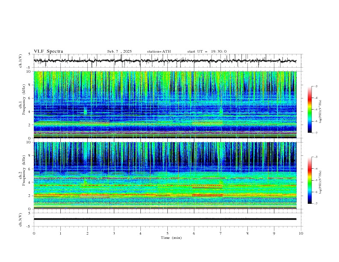Click the ch.1 color bar "log(PSD)(V²/Hz)" label
339x262 pixels.
tap(321, 112)
